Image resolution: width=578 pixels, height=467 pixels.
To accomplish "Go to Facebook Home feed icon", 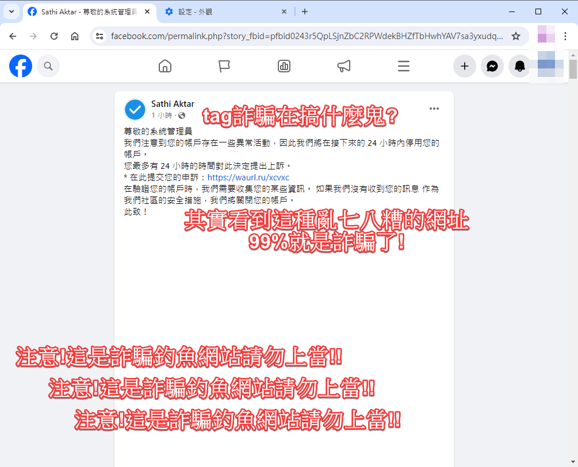I will point(165,66).
